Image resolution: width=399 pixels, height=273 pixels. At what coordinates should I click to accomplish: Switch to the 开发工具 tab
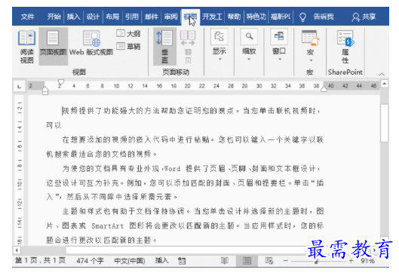coord(212,17)
